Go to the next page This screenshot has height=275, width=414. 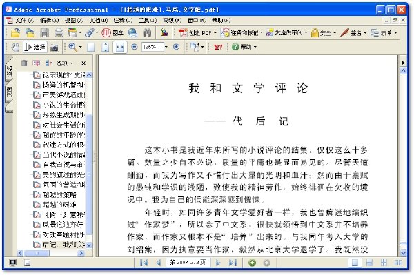218,263
